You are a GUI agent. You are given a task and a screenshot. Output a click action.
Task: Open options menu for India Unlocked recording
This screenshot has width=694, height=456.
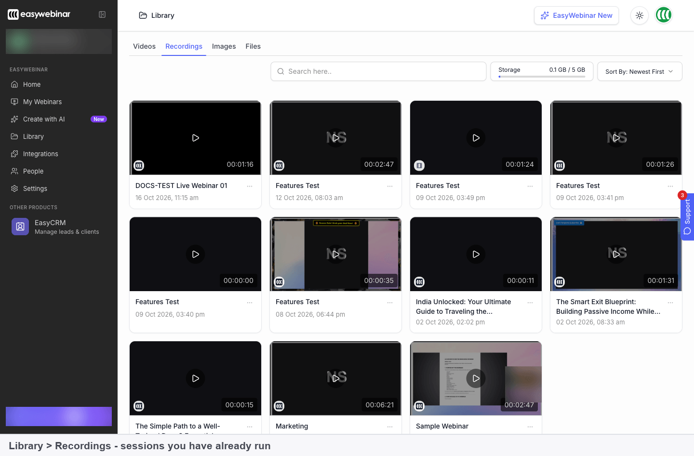click(530, 302)
